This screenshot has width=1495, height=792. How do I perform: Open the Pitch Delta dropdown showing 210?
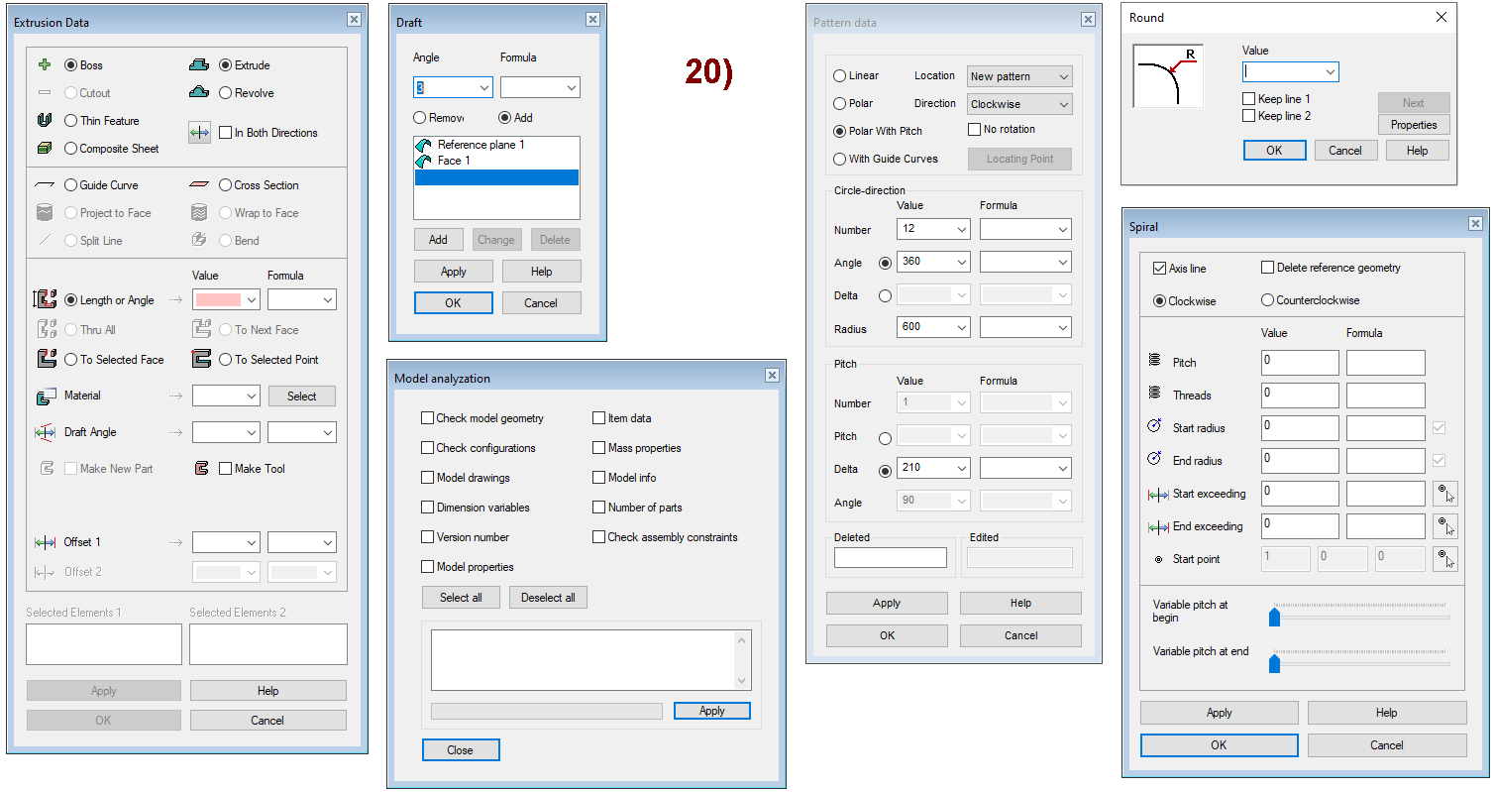point(961,469)
